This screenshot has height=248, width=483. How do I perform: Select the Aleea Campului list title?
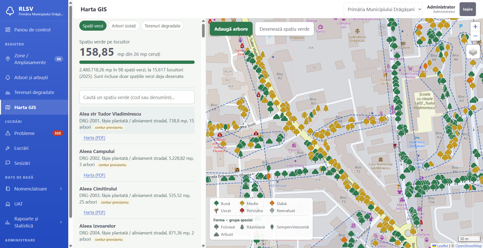(97, 151)
